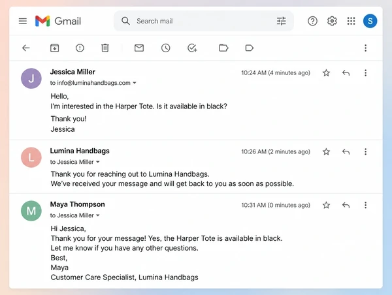Click the 'Hi Jessica,' greeting line
This screenshot has height=295, width=392.
68,228
